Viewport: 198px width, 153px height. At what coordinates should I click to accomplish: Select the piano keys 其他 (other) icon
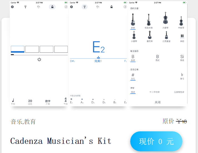coord(182,36)
